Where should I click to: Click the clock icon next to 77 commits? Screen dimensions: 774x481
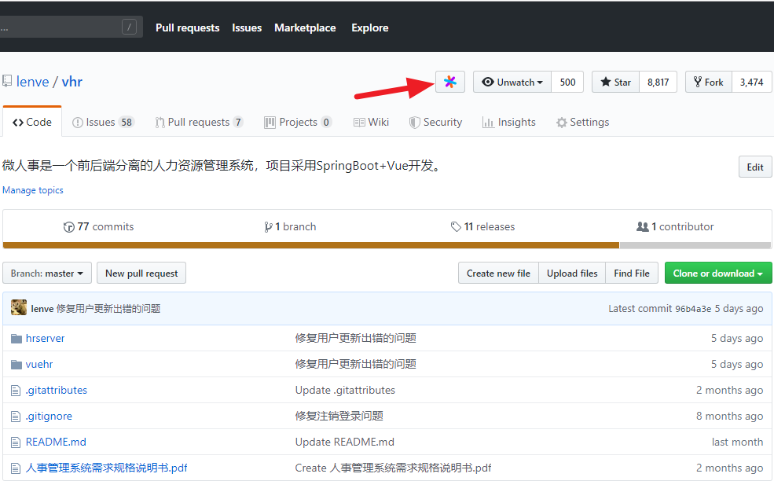point(69,226)
